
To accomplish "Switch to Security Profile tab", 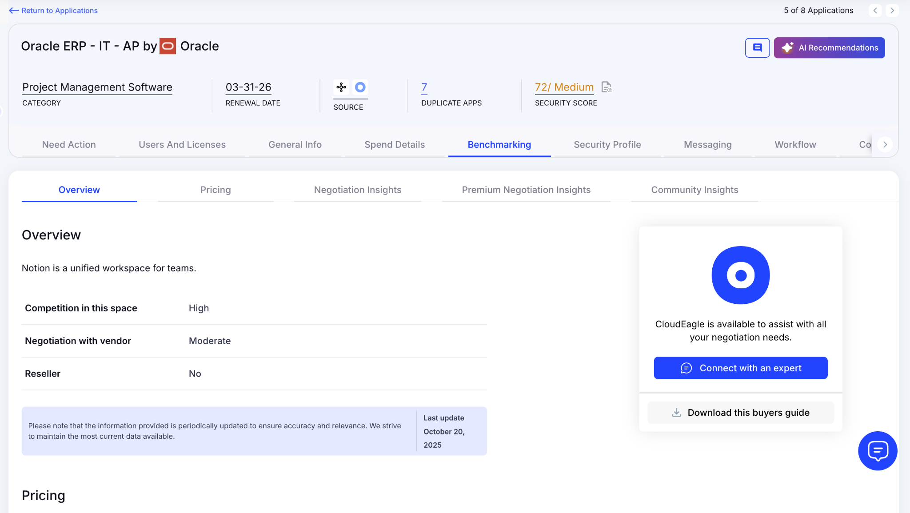I will [607, 144].
